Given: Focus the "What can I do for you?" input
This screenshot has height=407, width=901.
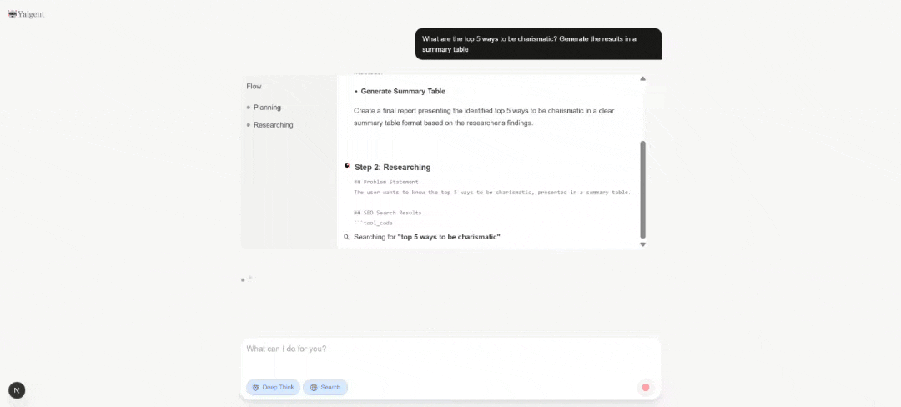Looking at the screenshot, I should point(450,349).
